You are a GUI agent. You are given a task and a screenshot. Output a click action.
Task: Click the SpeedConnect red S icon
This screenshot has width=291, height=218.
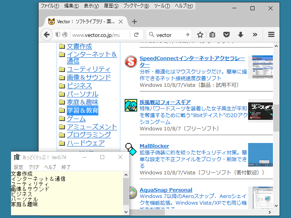(131, 62)
